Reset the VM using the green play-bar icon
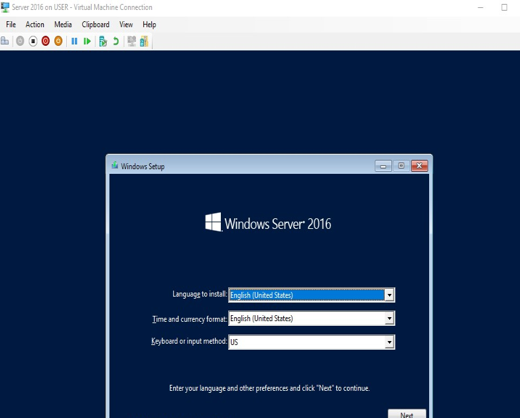520x418 pixels. point(88,41)
